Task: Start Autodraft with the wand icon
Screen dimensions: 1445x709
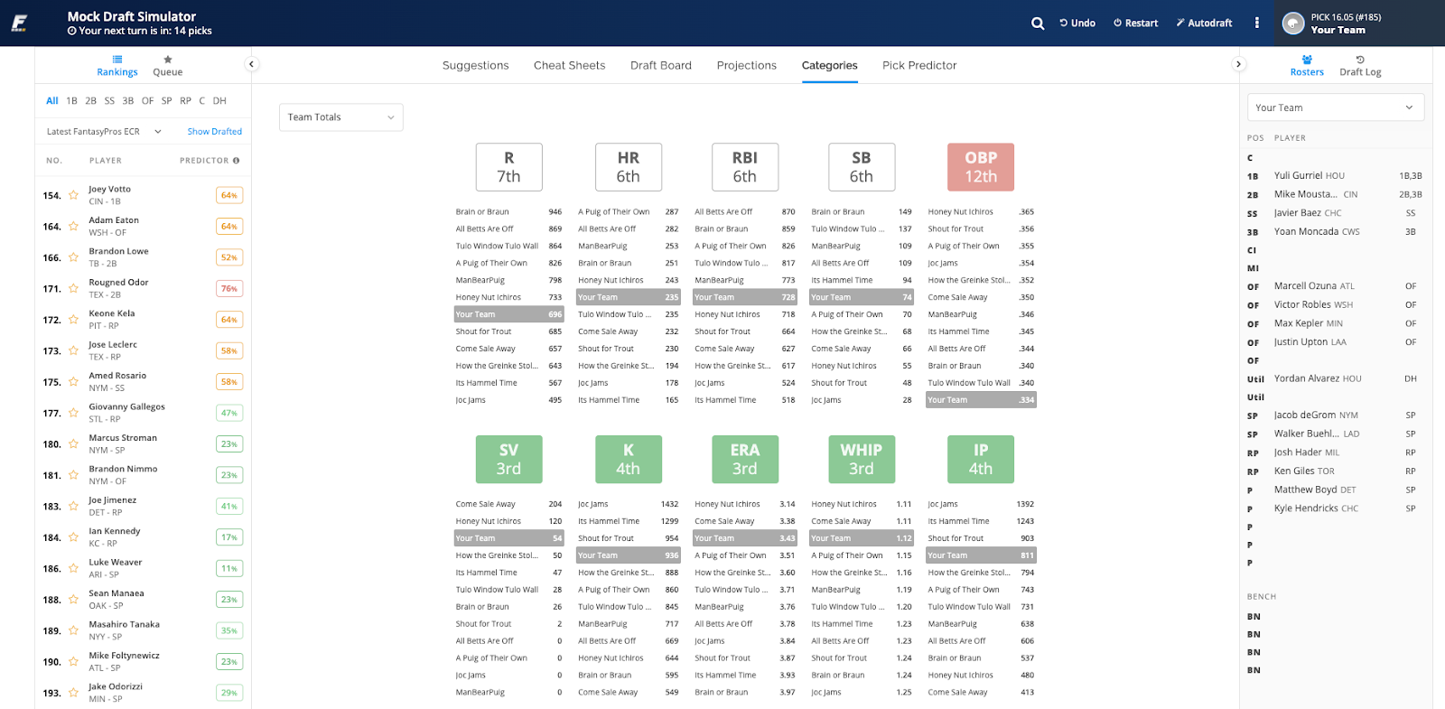Action: coord(1180,23)
